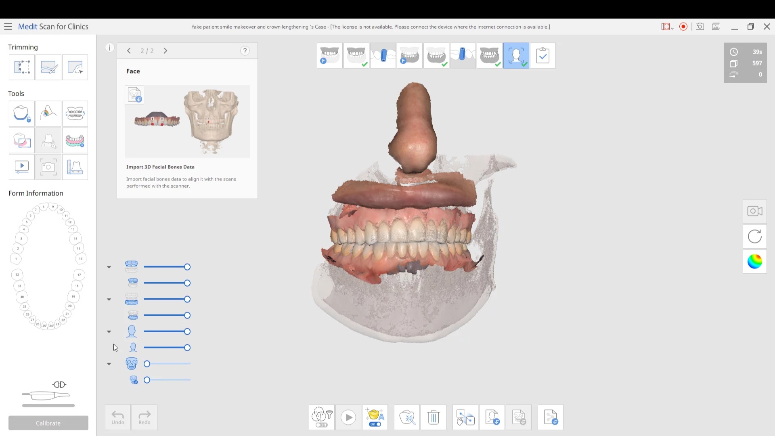Click the import face data icon
Viewport: 775px width, 436px height.
(x=492, y=417)
